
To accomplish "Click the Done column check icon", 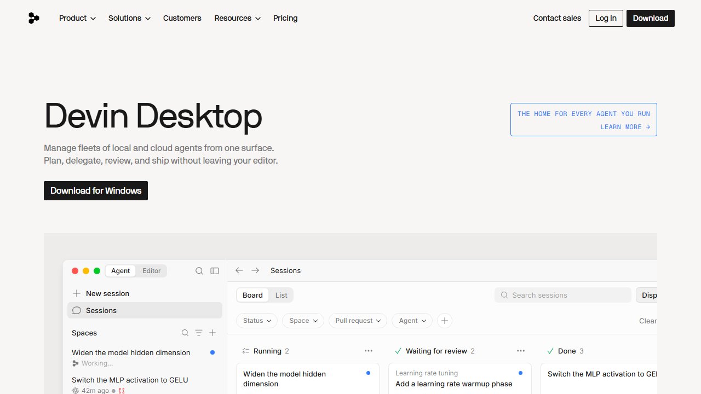I will point(550,351).
